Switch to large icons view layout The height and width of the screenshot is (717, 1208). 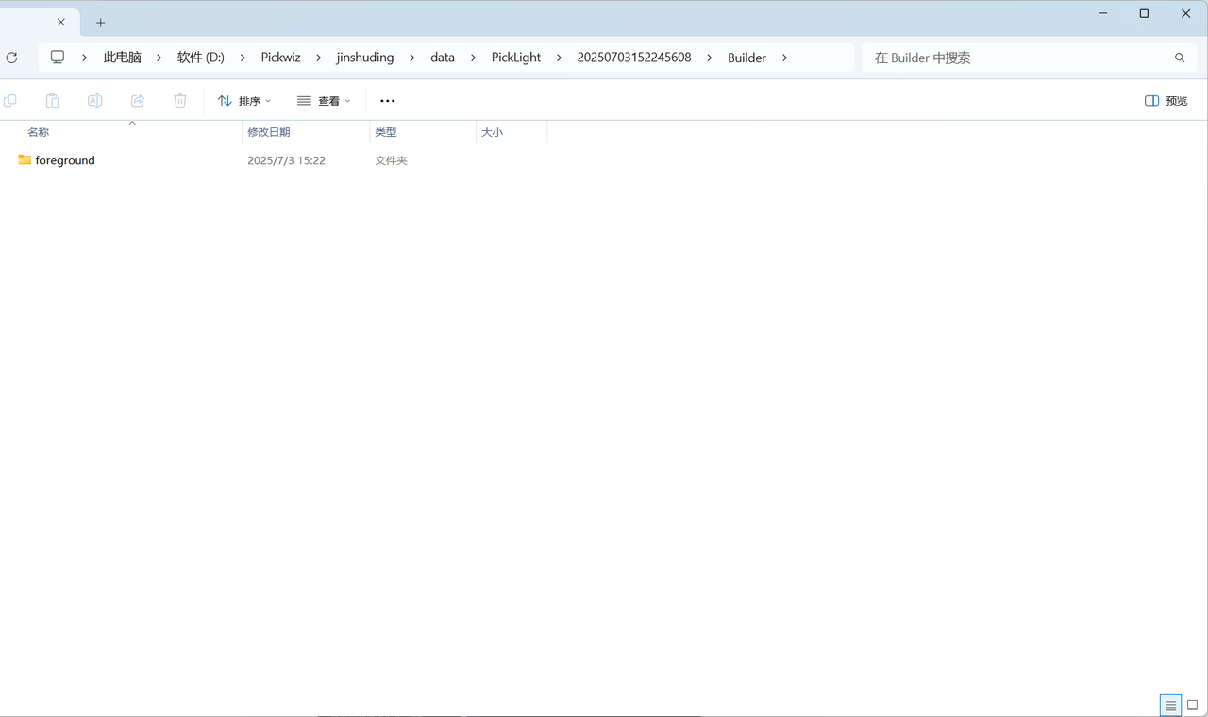coord(1193,705)
